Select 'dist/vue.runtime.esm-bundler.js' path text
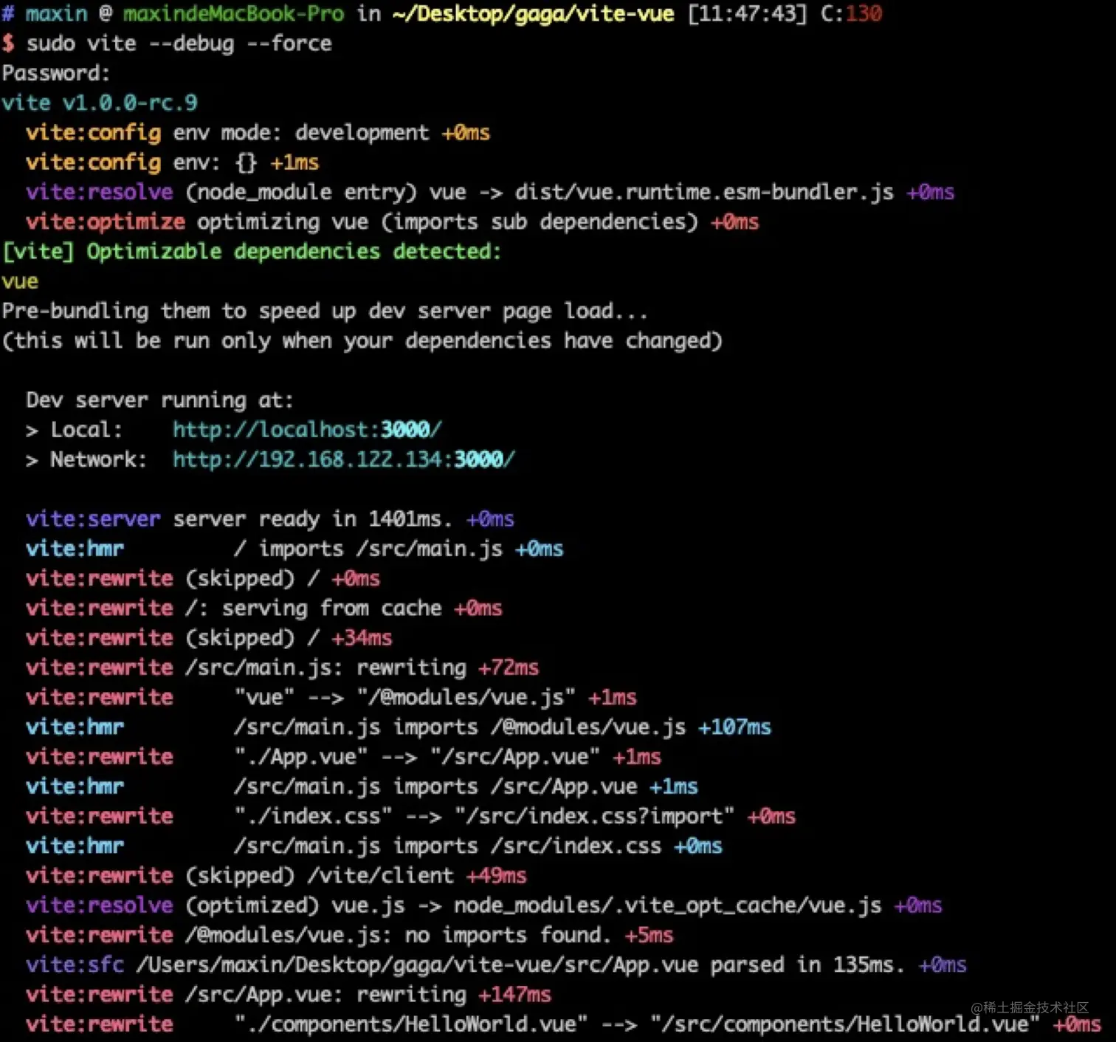 pos(704,192)
